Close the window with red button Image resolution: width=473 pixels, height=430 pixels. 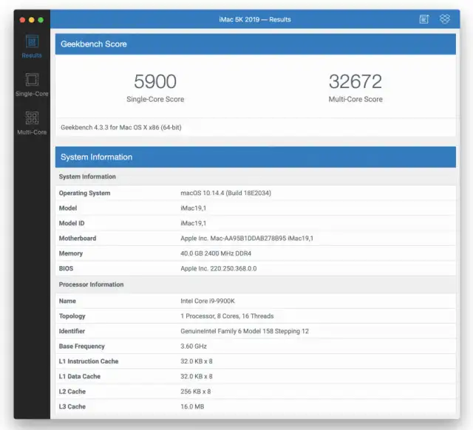point(22,19)
